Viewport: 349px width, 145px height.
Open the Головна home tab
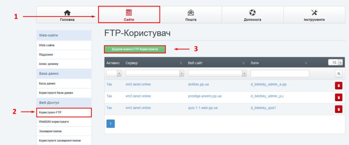tap(67, 15)
